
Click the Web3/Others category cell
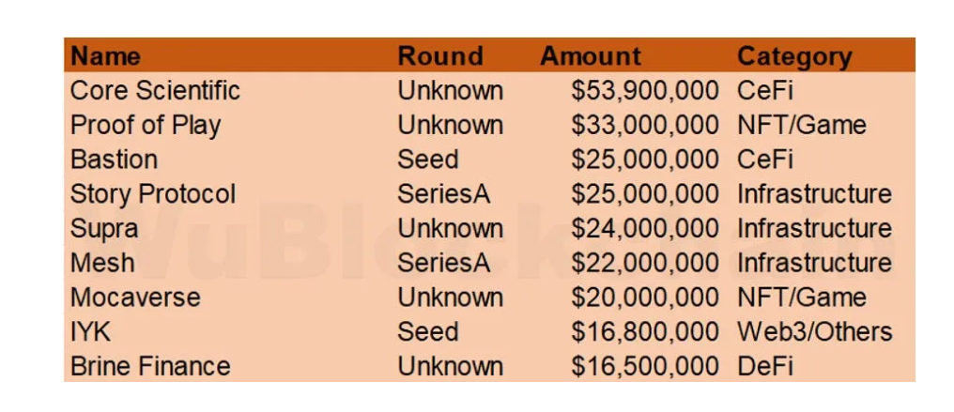[x=814, y=332]
